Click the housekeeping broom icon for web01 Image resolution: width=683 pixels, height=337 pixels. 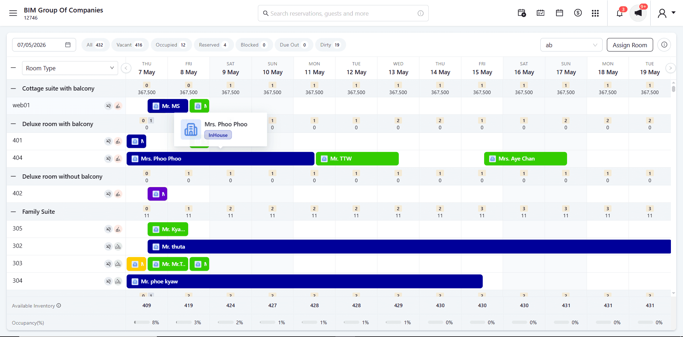click(118, 106)
